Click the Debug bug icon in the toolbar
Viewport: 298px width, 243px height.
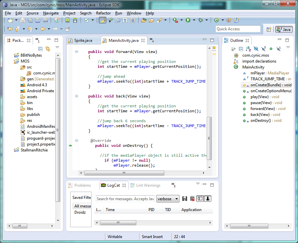200,20
